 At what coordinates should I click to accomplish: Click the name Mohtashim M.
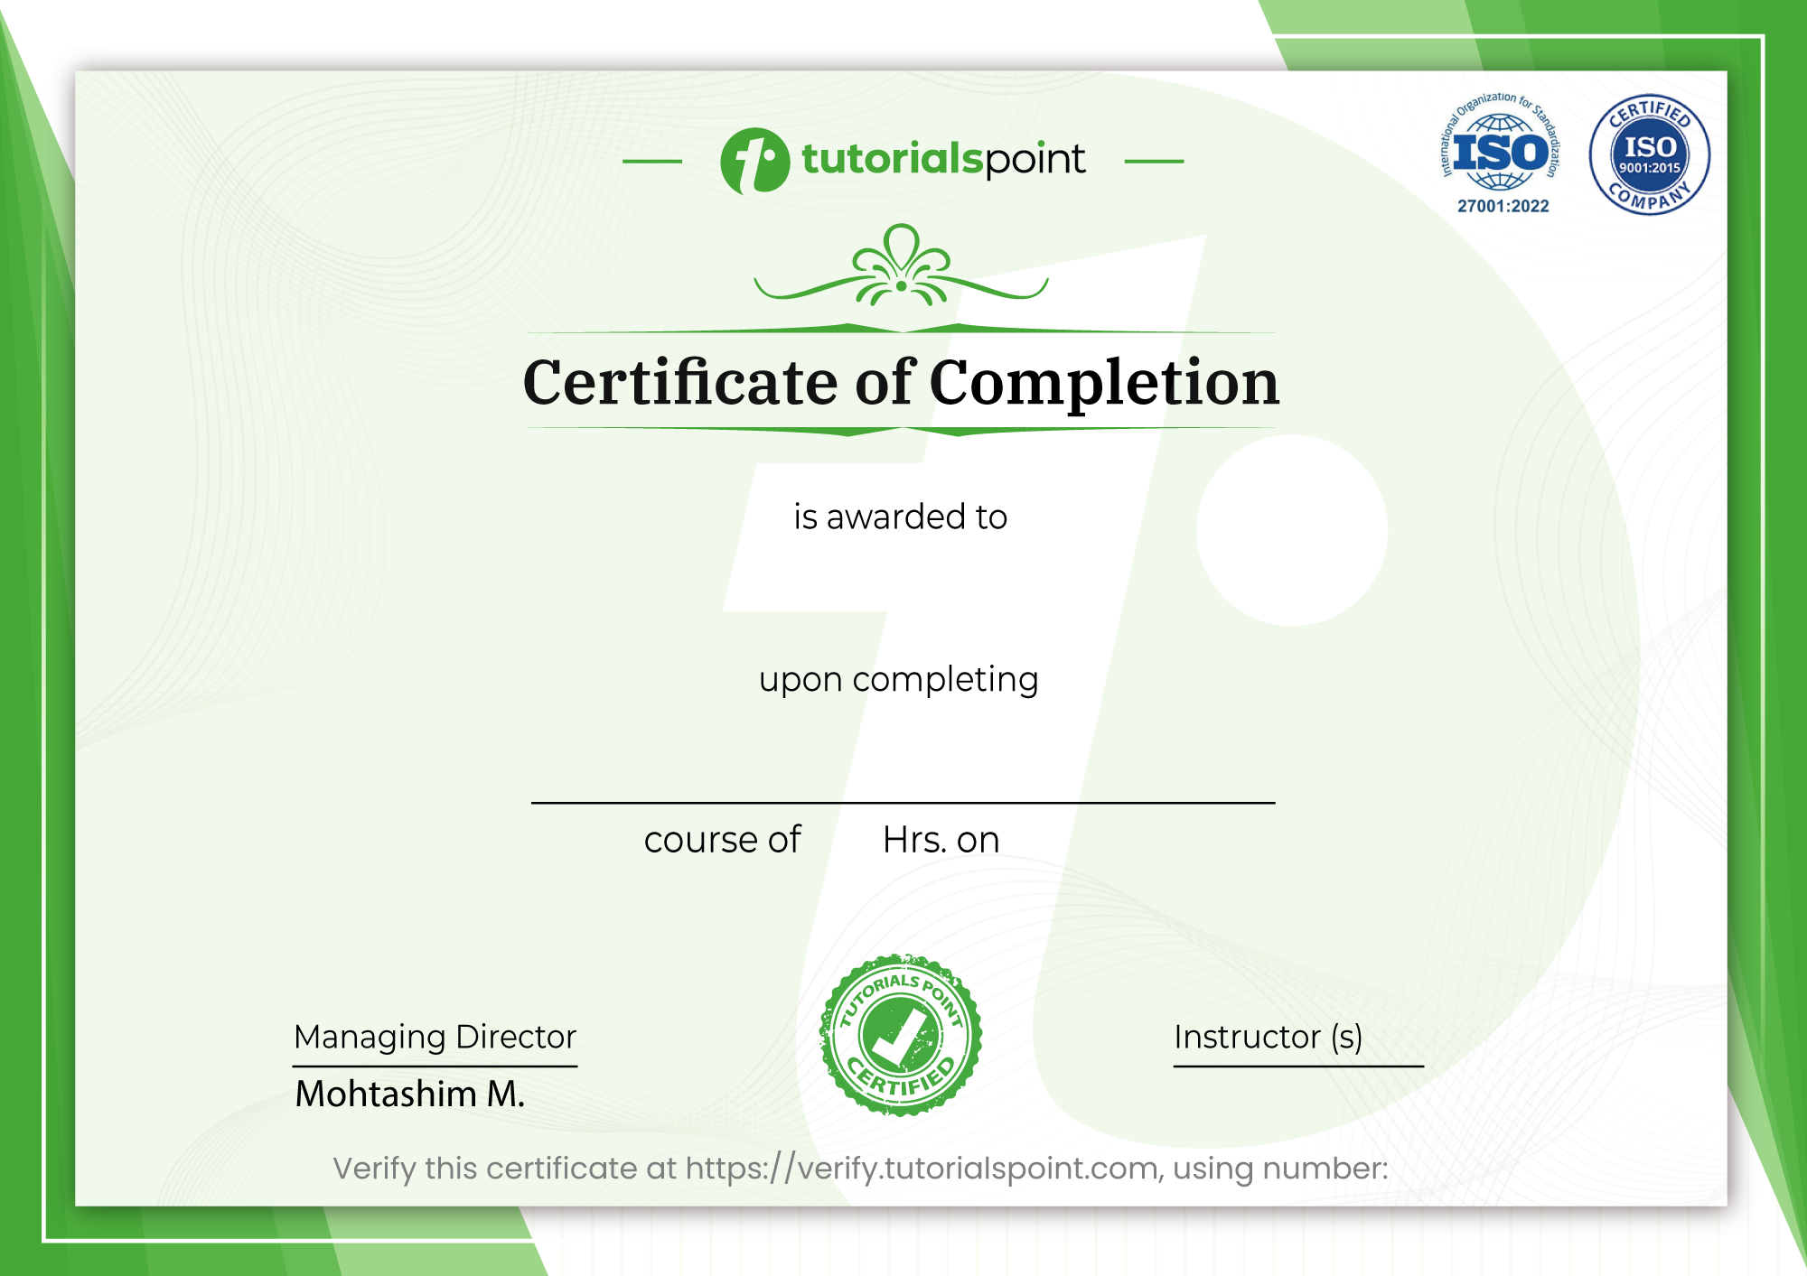(x=409, y=1094)
